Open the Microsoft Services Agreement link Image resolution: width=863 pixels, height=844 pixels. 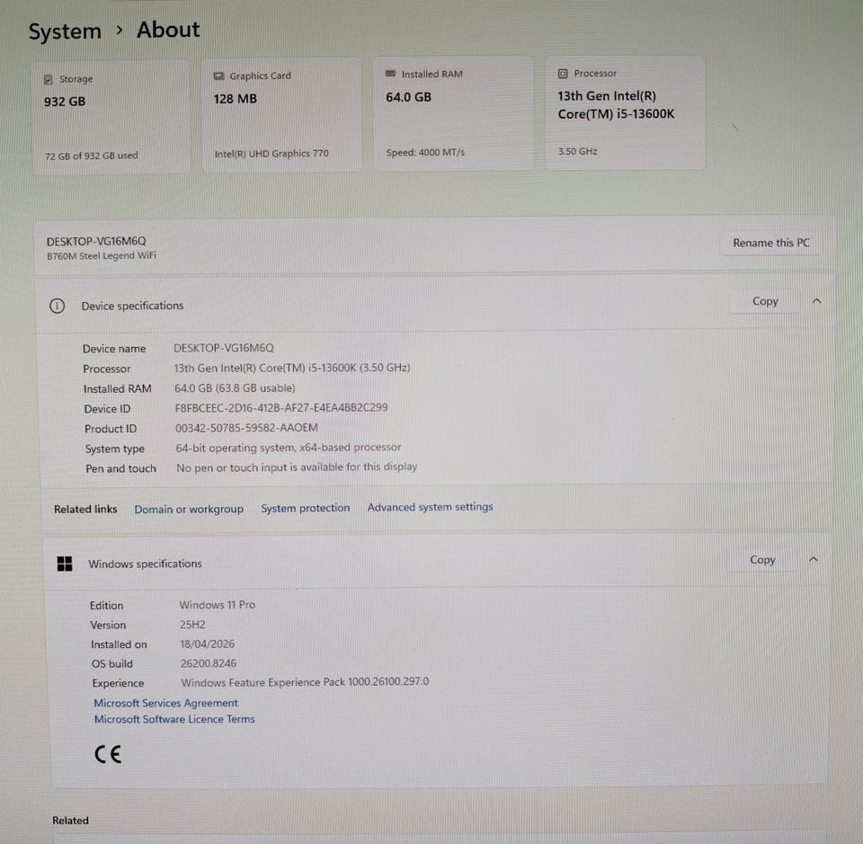click(x=165, y=703)
